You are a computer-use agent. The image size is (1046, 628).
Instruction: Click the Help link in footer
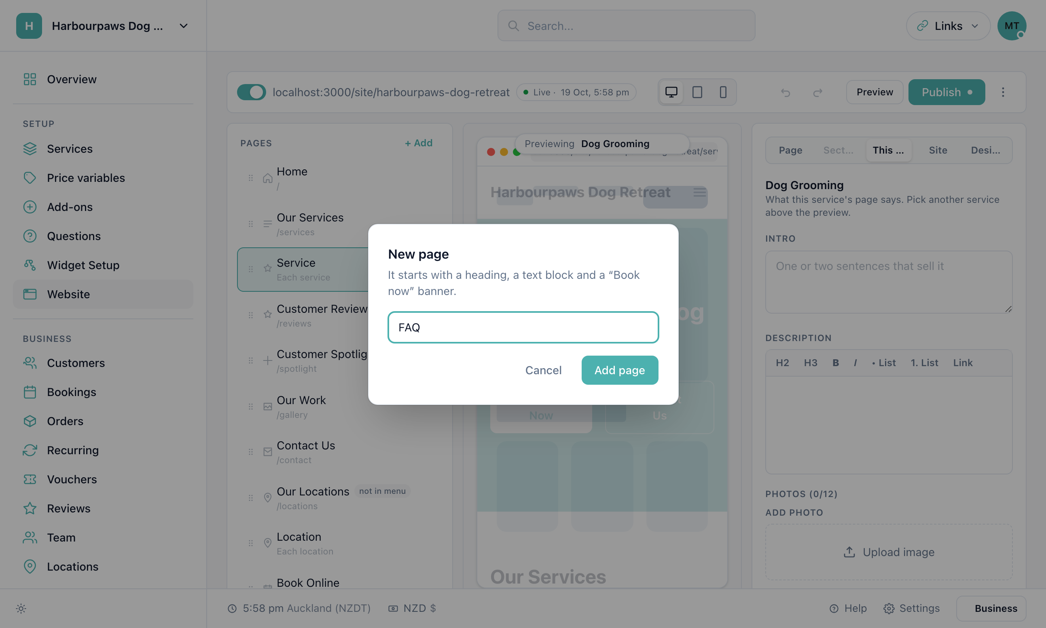click(x=848, y=609)
